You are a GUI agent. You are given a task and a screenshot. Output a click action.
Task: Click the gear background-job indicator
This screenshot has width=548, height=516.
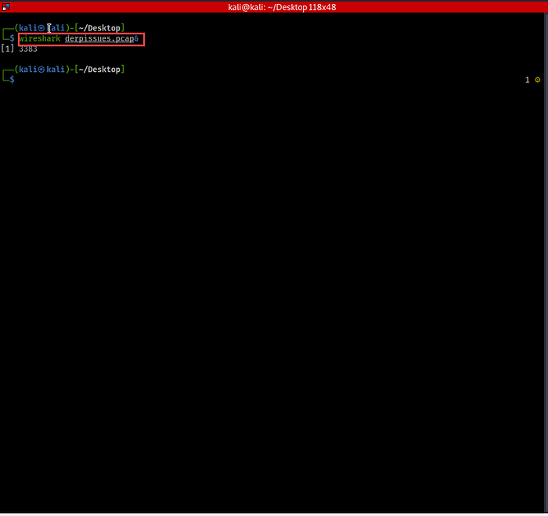[537, 81]
